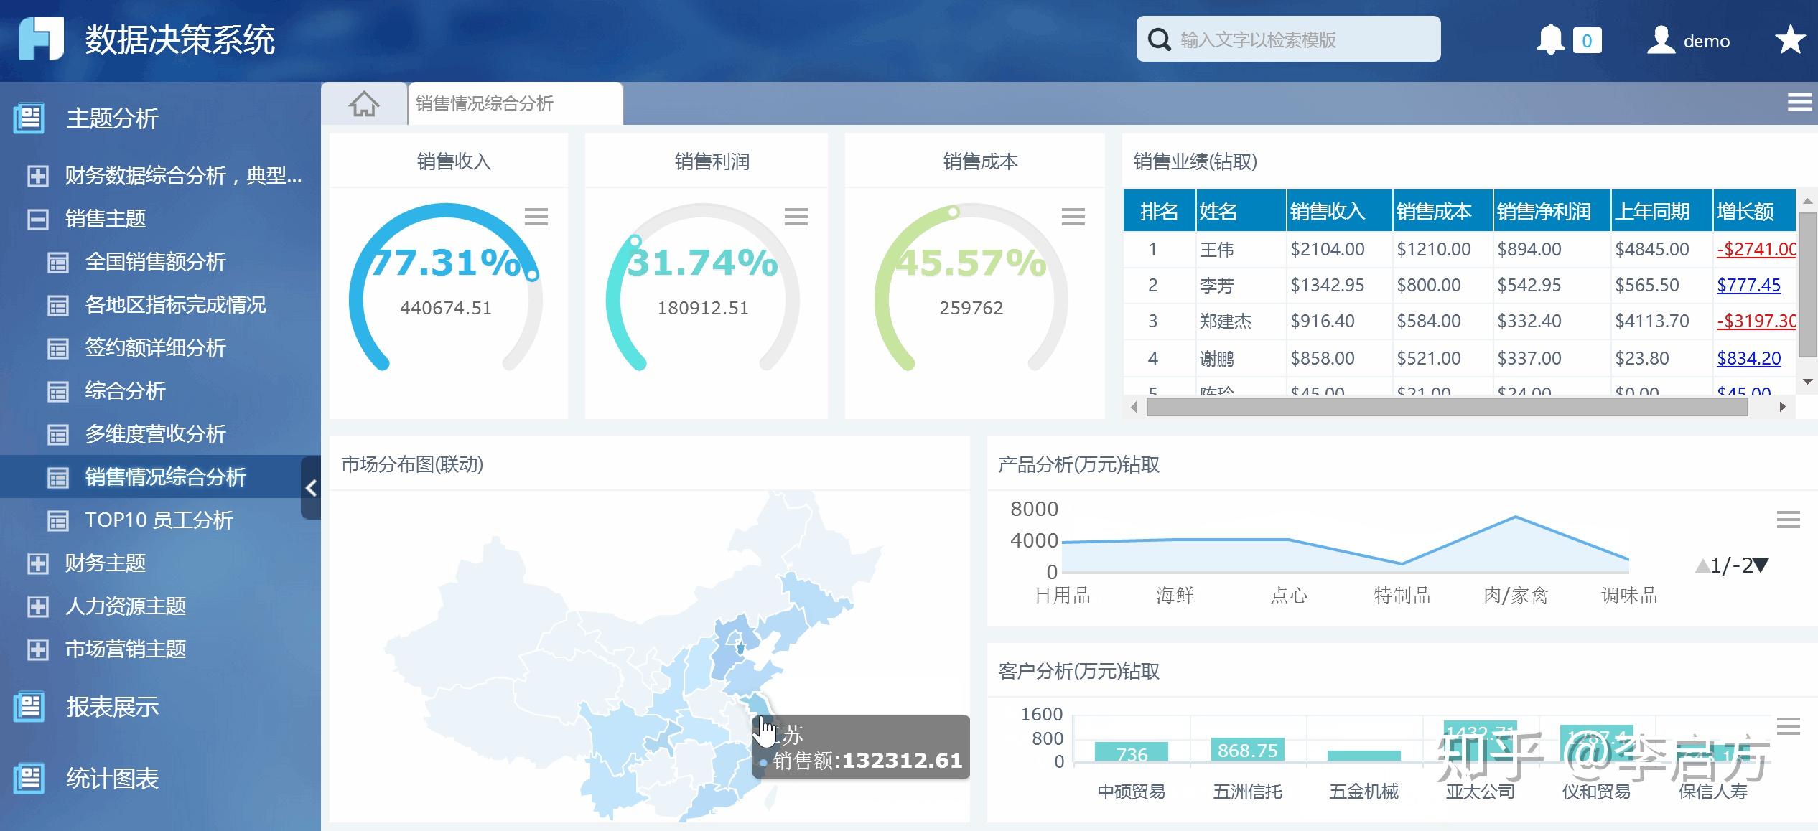Viewport: 1818px width, 831px height.
Task: Click the table's vertical scrollbar thumb
Action: coord(1807,283)
